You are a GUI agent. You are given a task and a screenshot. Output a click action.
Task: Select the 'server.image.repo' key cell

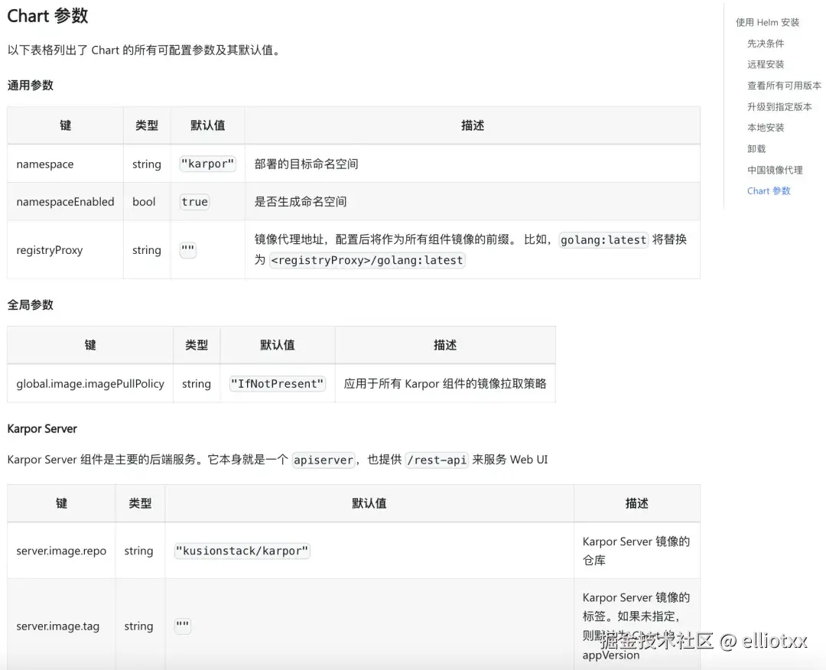tap(61, 551)
